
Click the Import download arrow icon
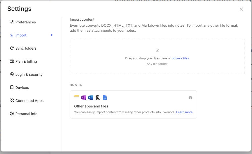pyautogui.click(x=12, y=35)
